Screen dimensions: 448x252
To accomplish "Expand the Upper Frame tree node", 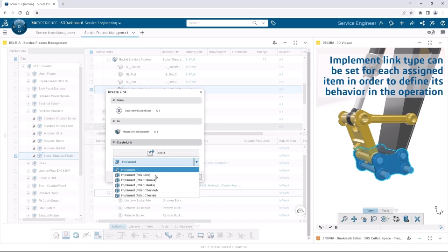I will point(28,74).
